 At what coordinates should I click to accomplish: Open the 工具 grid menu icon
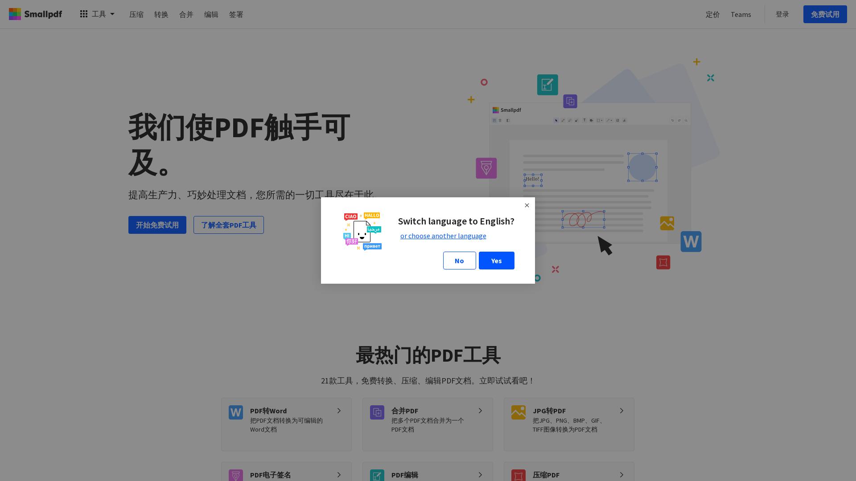[84, 14]
